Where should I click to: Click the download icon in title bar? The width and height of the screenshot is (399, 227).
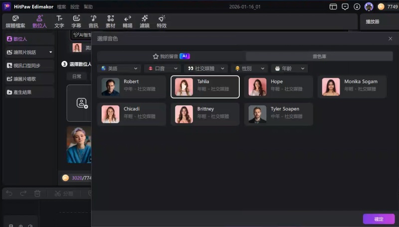coord(357,6)
